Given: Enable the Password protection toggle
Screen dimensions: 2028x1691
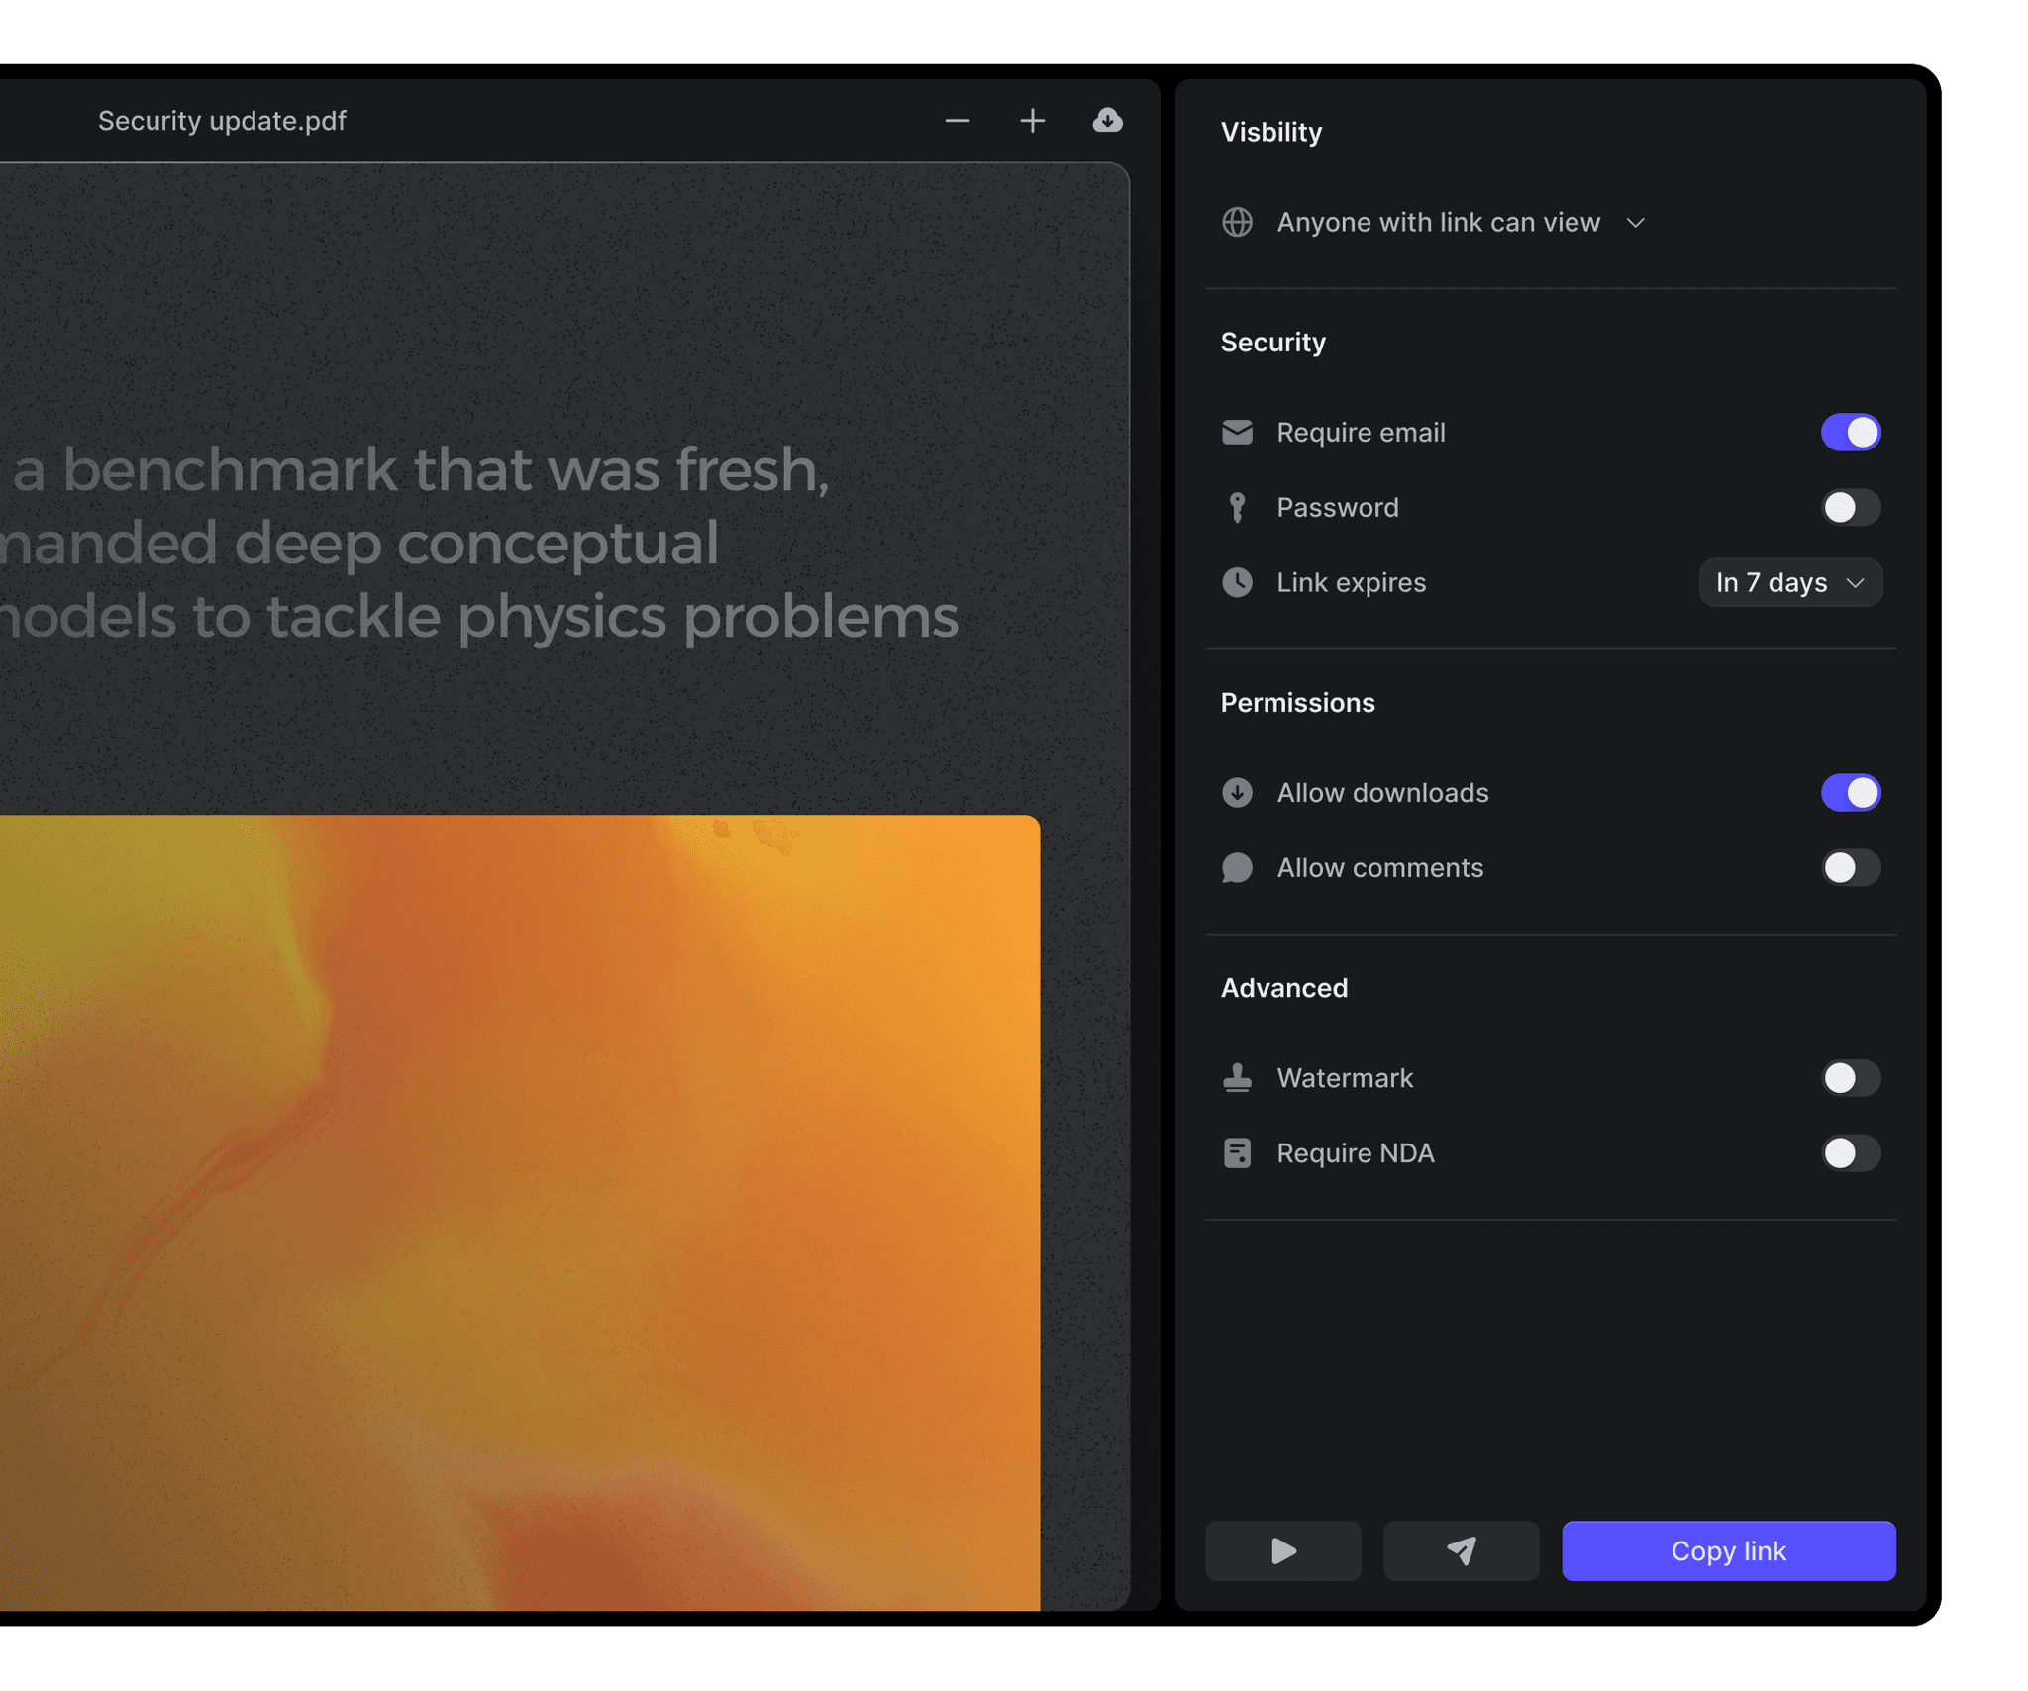Looking at the screenshot, I should (1851, 507).
